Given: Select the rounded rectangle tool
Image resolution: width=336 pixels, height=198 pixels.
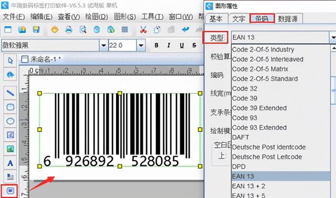Looking at the screenshot, I should coord(10,107).
